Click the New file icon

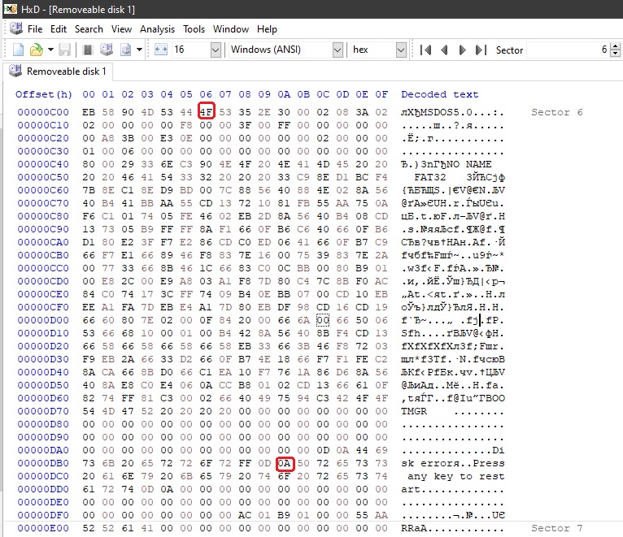tap(19, 50)
